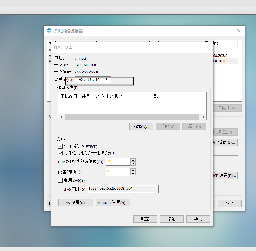256x251 pixels.
Task: Click 虚拟机 IP 地址 column header
Action: (122, 96)
